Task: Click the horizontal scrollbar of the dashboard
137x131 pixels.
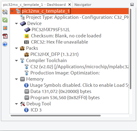Action: (x=55, y=116)
